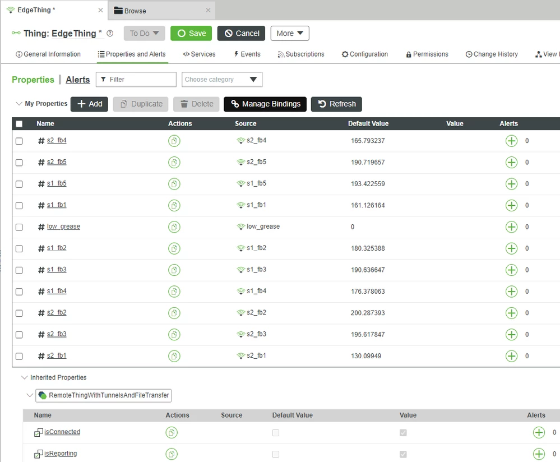Click the copy action icon for low_grease
The height and width of the screenshot is (462, 560).
point(174,227)
